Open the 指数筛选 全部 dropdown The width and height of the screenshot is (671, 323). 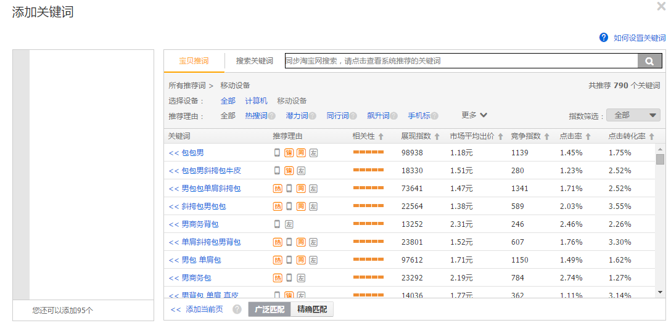[633, 115]
